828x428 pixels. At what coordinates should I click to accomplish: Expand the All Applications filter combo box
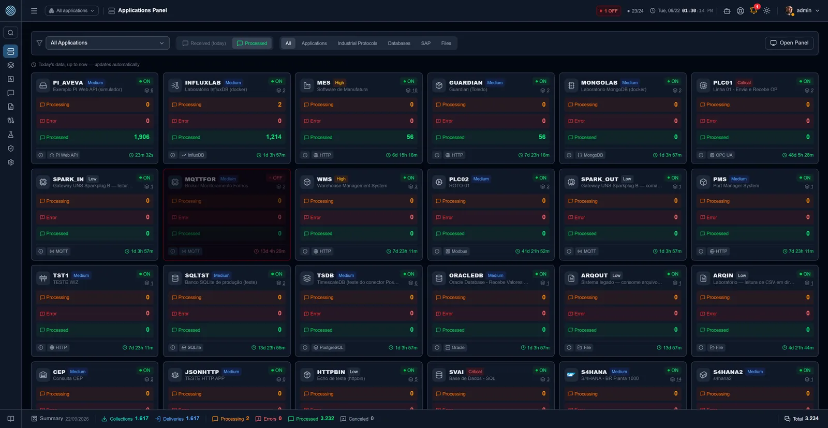coord(108,43)
